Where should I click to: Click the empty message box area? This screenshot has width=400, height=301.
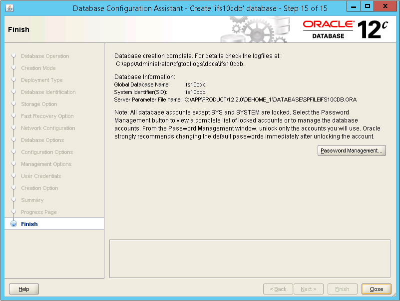coord(250,258)
